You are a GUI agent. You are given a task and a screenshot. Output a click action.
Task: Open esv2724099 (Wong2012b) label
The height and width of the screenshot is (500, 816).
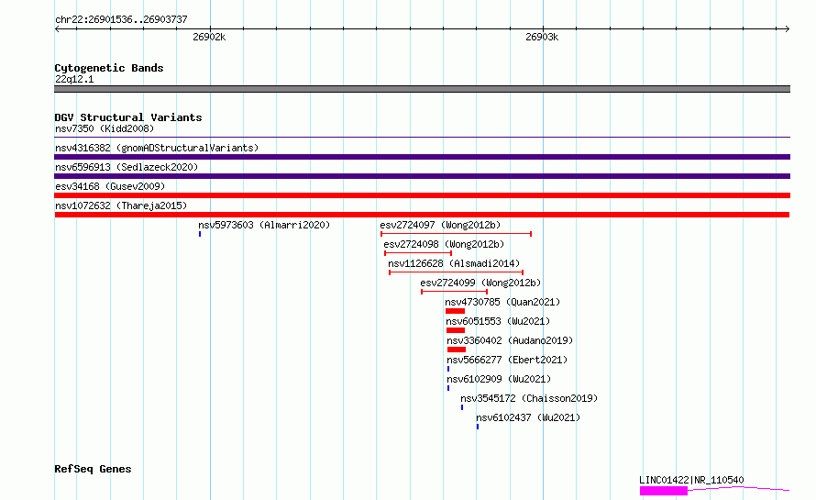point(480,283)
